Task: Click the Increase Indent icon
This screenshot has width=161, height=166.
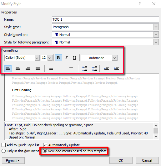Action: coord(116,68)
